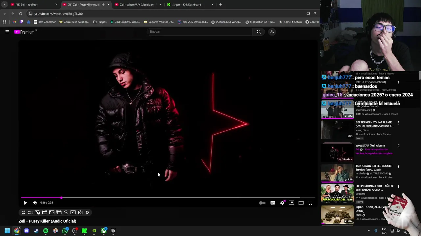
Task: Open the apps grid in bookmarks bar
Action: (4, 22)
